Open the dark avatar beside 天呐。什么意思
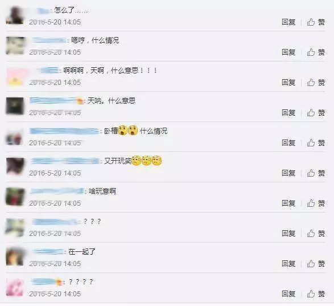The image size is (334, 306). (x=15, y=106)
